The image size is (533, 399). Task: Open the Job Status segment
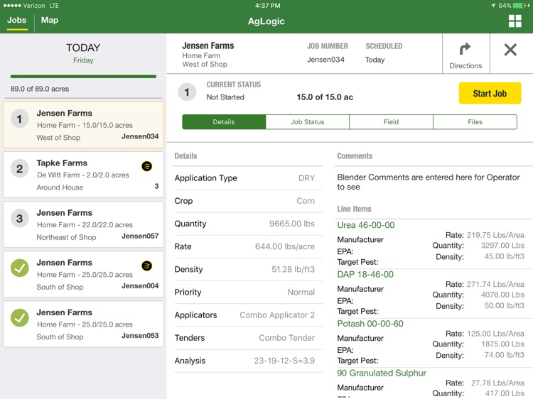click(307, 122)
